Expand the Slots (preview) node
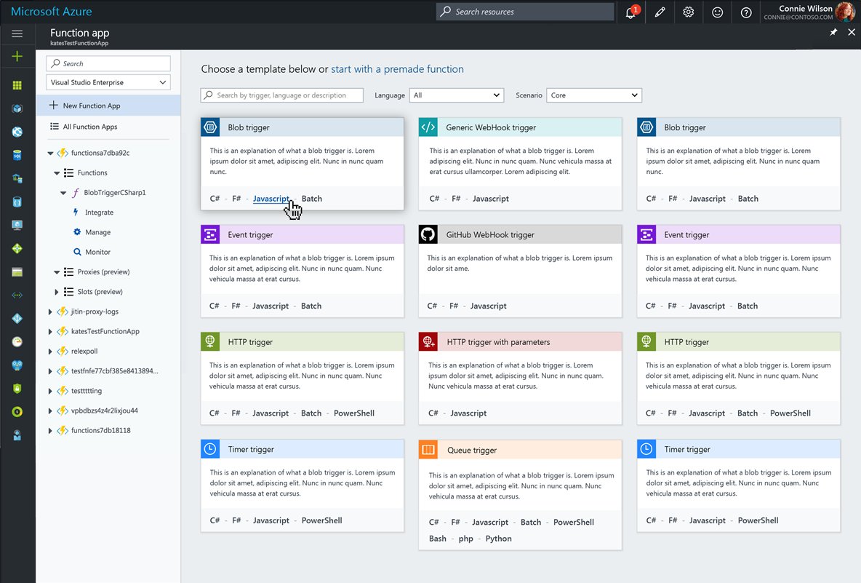Screen dimensions: 861x583 (57, 292)
